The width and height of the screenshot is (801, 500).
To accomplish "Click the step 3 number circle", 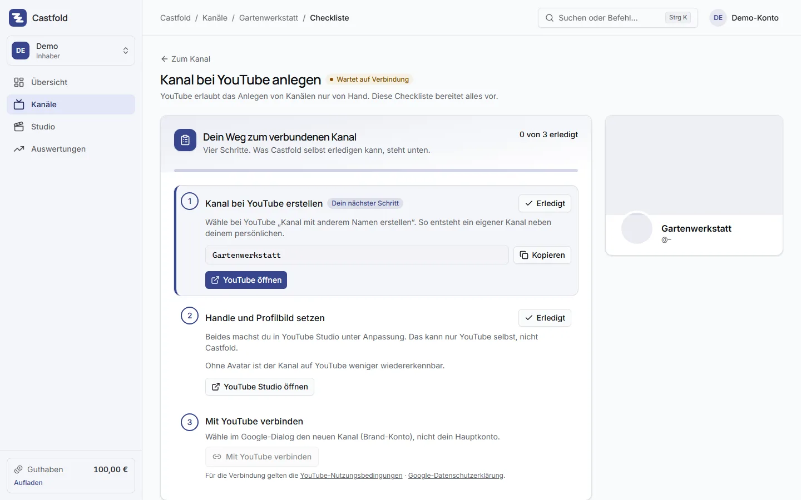I will pyautogui.click(x=190, y=422).
